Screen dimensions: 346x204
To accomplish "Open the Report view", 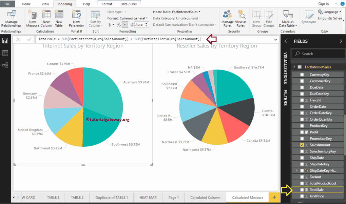I will (x=5, y=40).
